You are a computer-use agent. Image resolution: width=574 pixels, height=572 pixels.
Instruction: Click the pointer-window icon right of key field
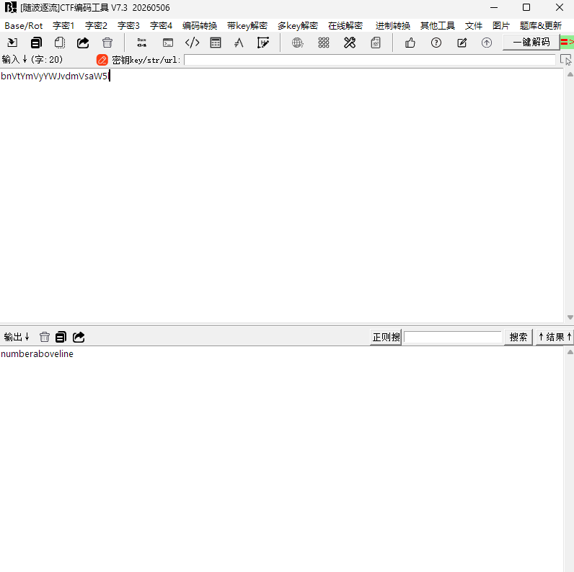pyautogui.click(x=565, y=60)
